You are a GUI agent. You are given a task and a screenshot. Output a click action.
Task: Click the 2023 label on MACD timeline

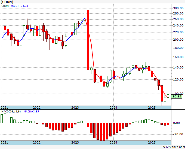[75, 142]
